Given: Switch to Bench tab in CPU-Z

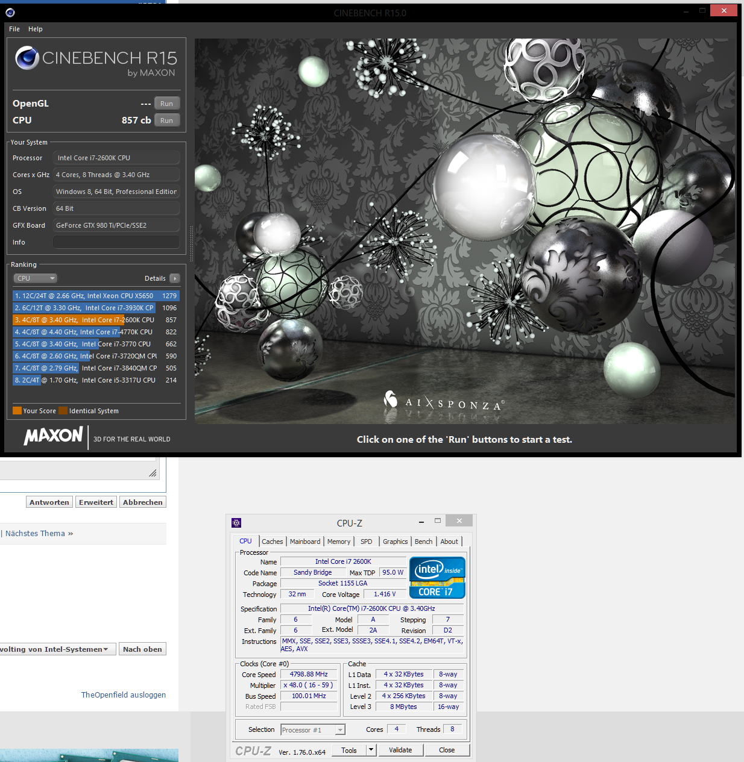Looking at the screenshot, I should click(x=424, y=542).
